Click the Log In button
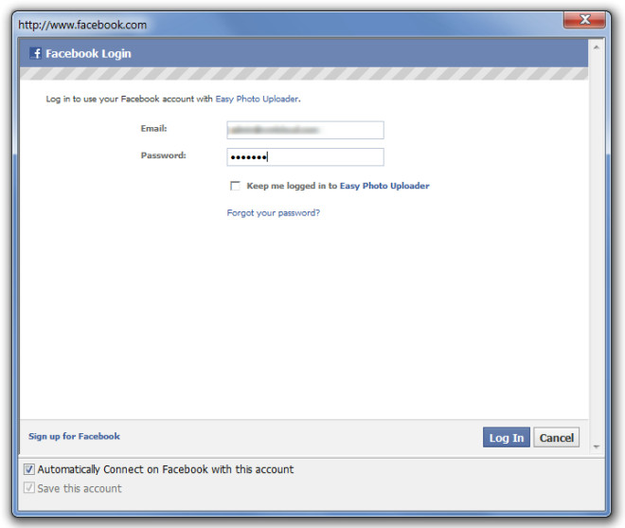 click(x=507, y=437)
